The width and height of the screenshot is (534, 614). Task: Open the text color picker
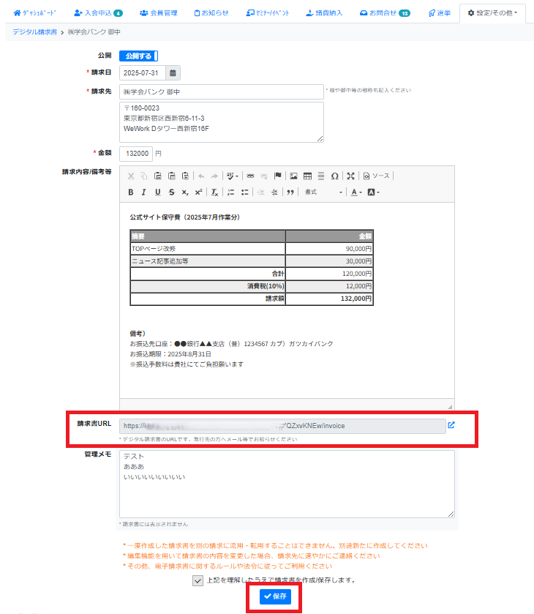[356, 192]
